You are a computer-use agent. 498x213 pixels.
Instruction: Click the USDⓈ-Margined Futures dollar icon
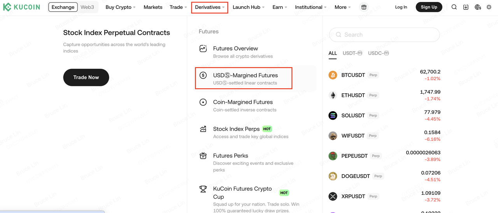203,75
